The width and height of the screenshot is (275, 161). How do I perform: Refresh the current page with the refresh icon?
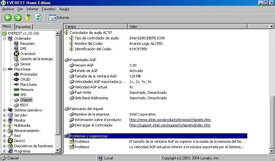38,18
